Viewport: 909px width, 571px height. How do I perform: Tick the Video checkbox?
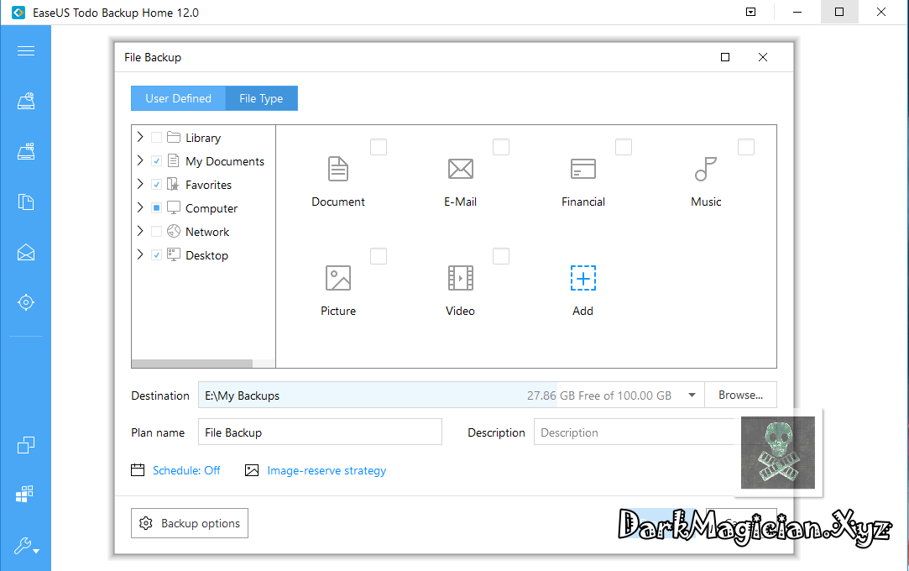pos(501,255)
